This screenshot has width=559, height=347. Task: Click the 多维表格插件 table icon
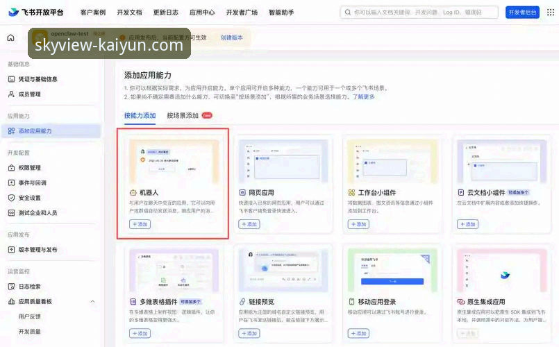click(x=133, y=302)
